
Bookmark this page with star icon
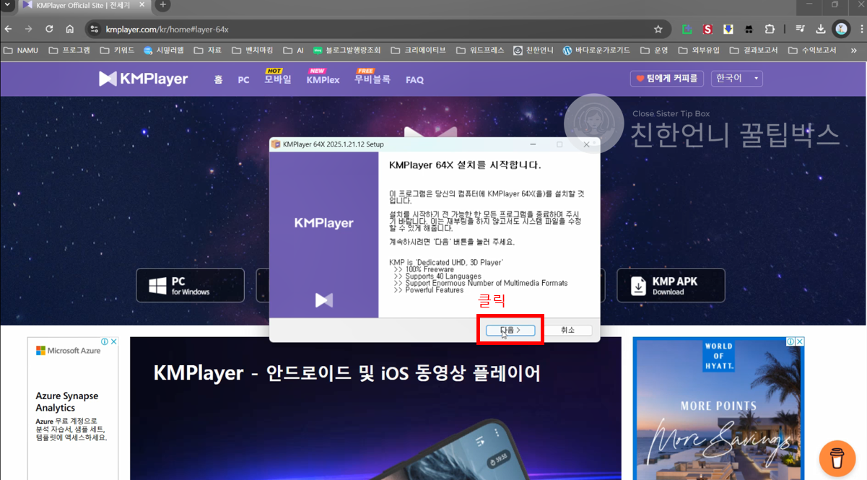[658, 29]
